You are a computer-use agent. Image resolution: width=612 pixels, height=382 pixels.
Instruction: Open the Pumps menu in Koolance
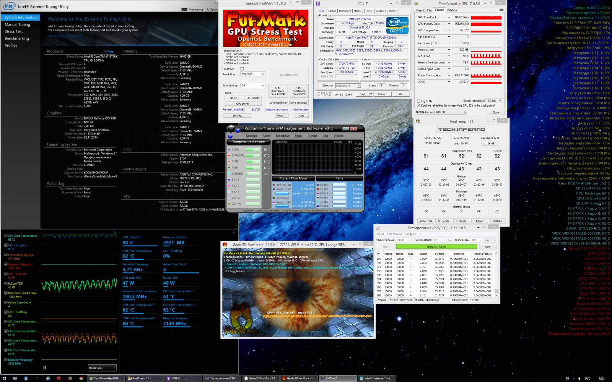point(313,136)
